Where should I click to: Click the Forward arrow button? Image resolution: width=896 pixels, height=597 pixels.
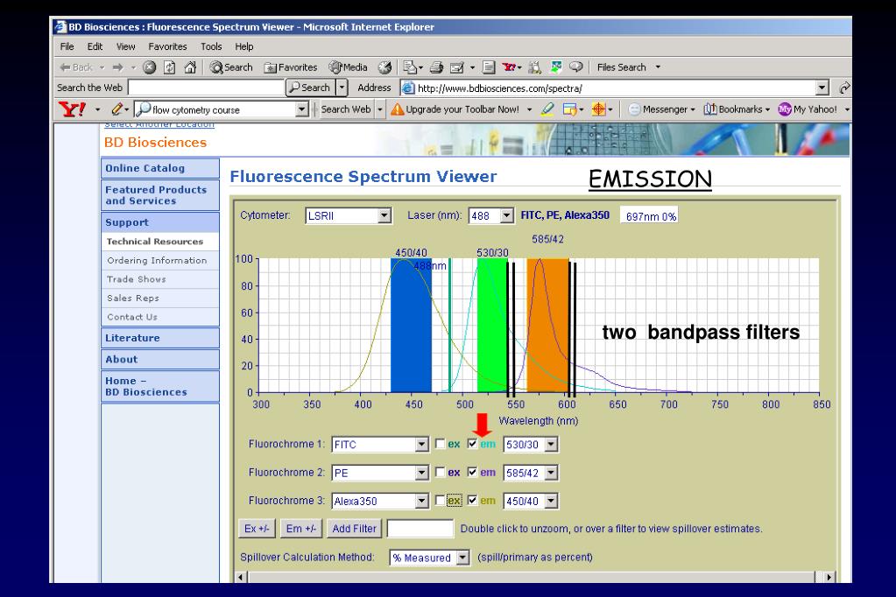coord(117,67)
